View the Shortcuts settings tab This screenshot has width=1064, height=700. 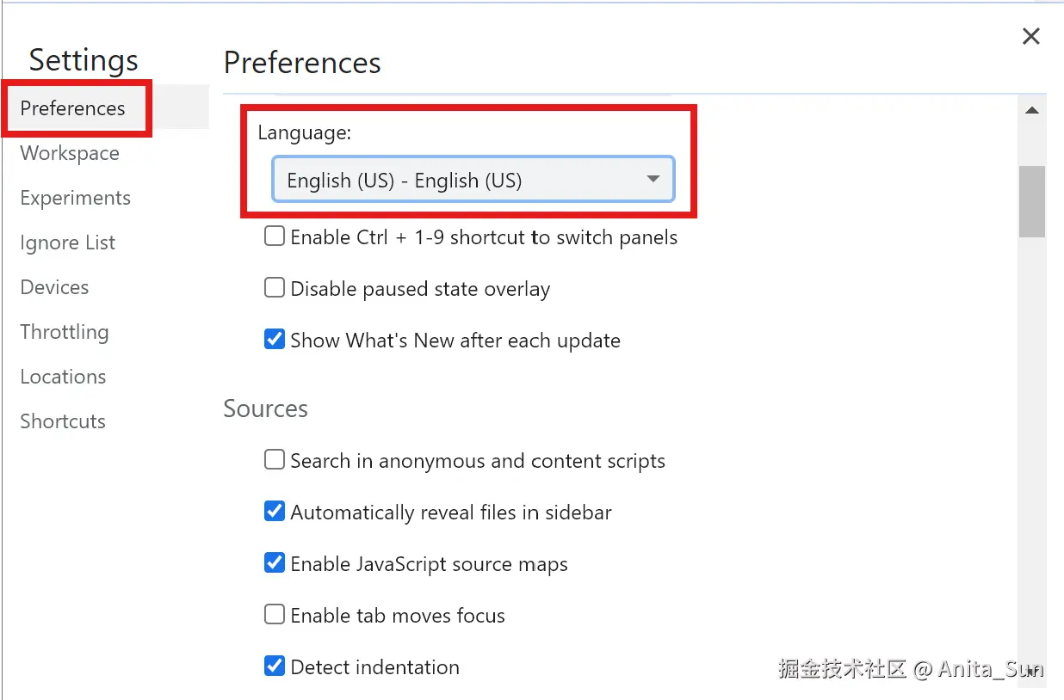tap(63, 421)
